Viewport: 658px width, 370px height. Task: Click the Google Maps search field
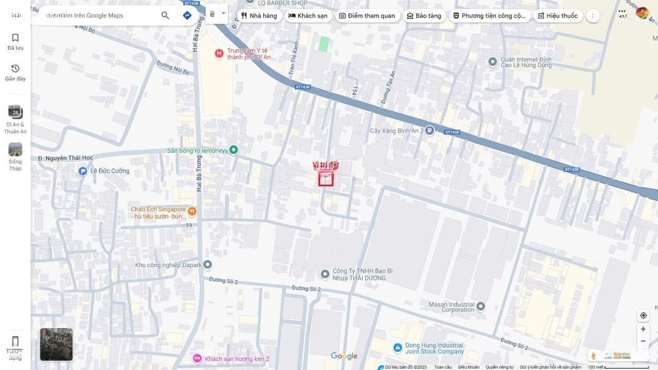[101, 15]
